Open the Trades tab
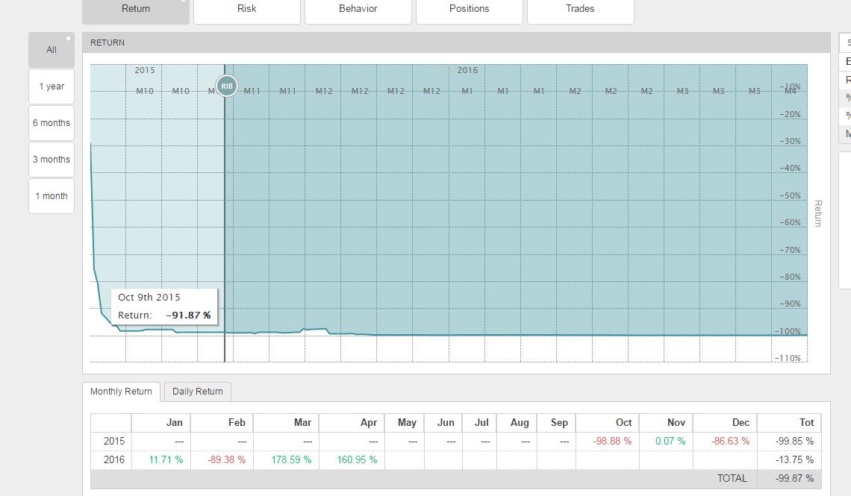Viewport: 851px width, 496px height. [x=580, y=9]
